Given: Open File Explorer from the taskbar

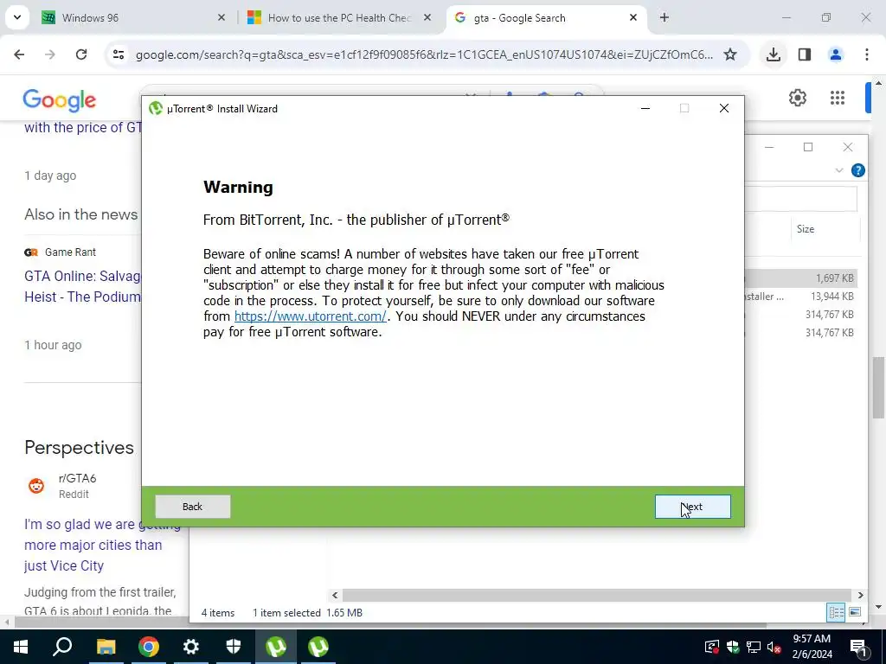Looking at the screenshot, I should click(x=106, y=647).
